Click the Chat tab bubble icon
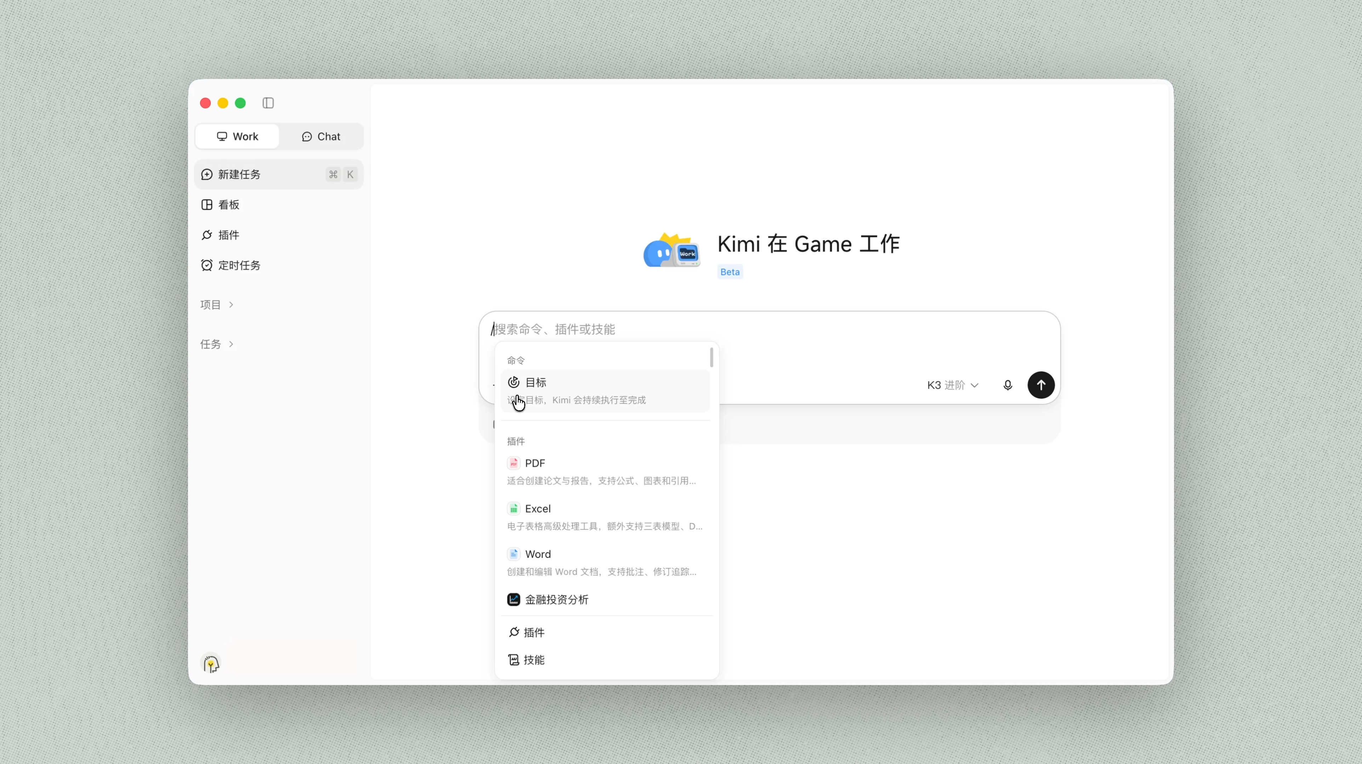Image resolution: width=1362 pixels, height=764 pixels. click(x=307, y=136)
